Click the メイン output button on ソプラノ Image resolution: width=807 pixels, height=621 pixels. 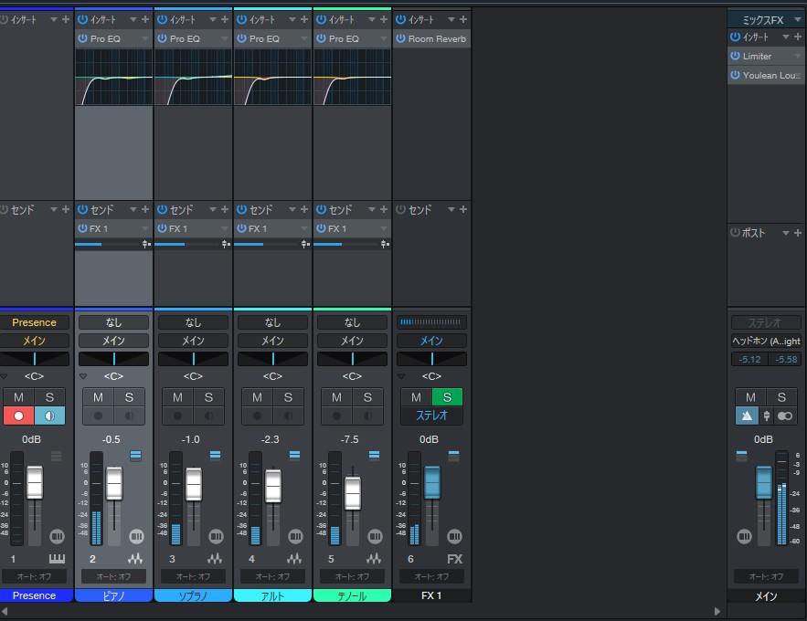click(x=193, y=339)
